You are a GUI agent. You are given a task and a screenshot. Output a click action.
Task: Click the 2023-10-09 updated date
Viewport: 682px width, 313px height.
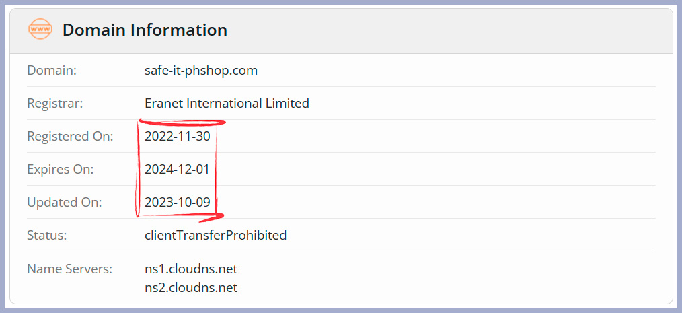tap(177, 202)
